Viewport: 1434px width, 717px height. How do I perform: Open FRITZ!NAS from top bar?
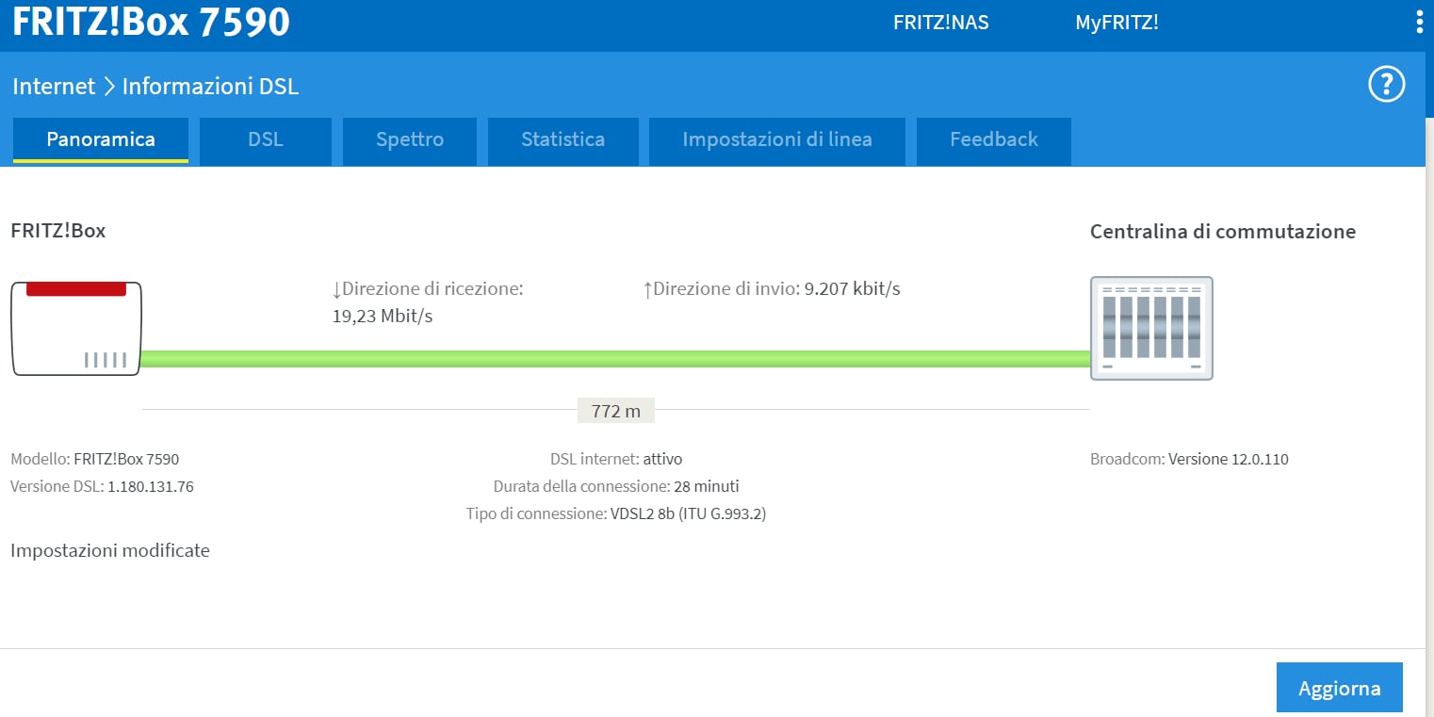[940, 23]
